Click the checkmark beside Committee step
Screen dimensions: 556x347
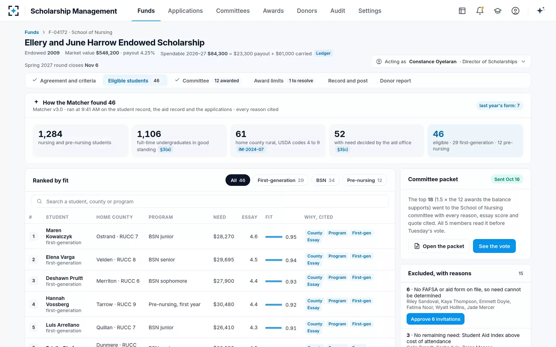[x=177, y=80]
